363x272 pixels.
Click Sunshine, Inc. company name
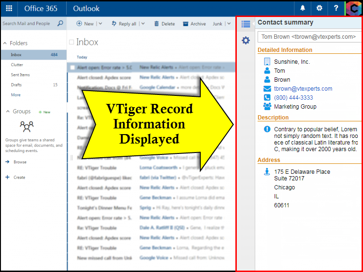point(292,62)
